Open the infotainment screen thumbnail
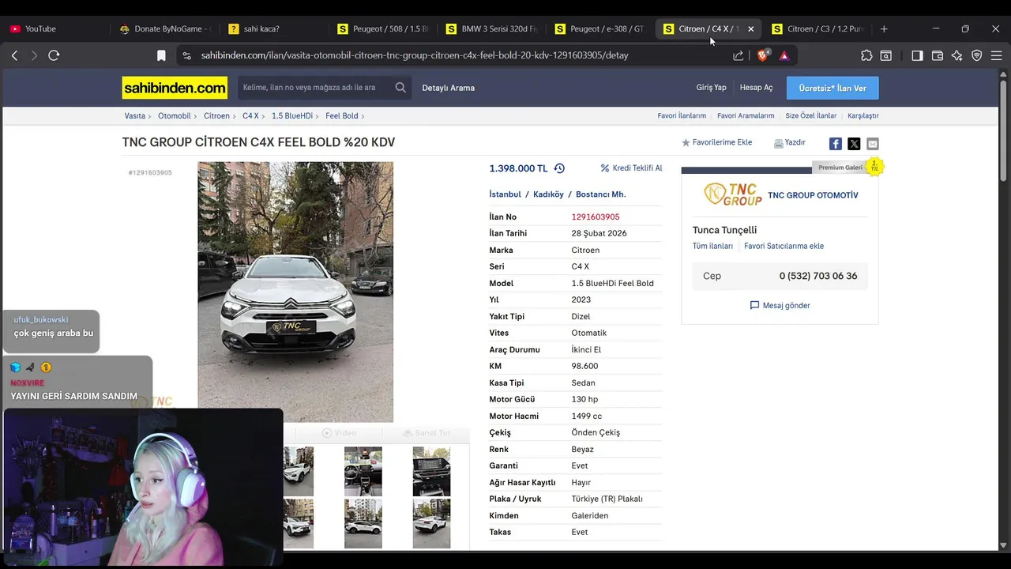Viewport: 1011px width, 569px height. (x=431, y=471)
